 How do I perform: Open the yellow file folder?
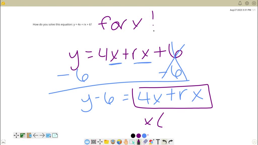pos(107,142)
